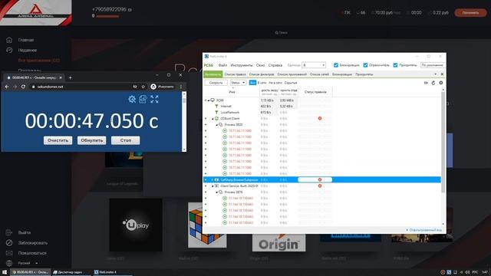Click the orange top-up button in header
491x276 pixels.
click(x=470, y=13)
